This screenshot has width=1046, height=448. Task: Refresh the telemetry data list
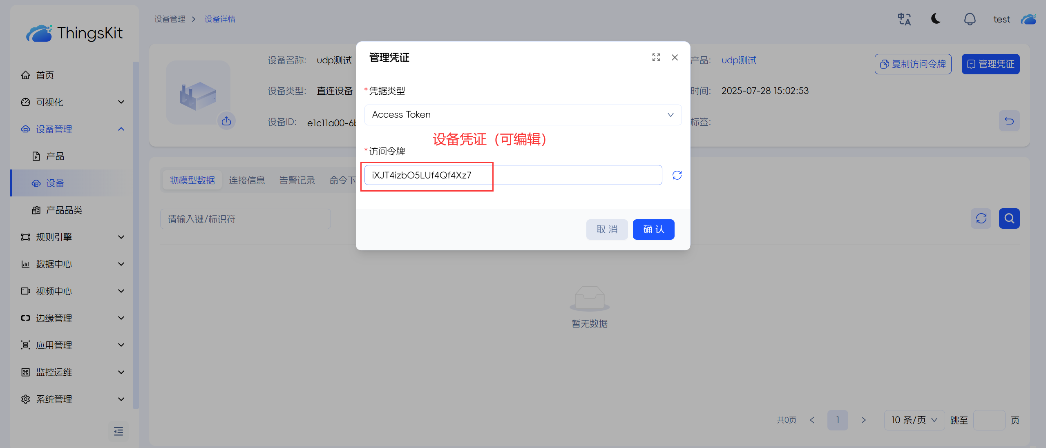point(981,218)
